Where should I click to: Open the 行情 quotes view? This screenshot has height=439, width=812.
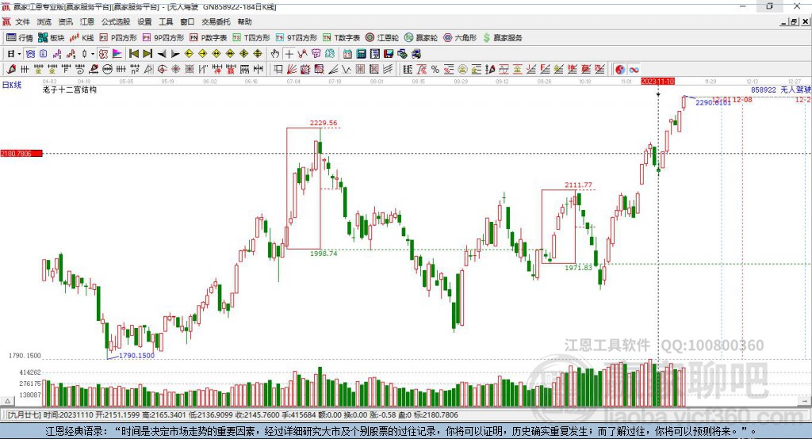[20, 38]
